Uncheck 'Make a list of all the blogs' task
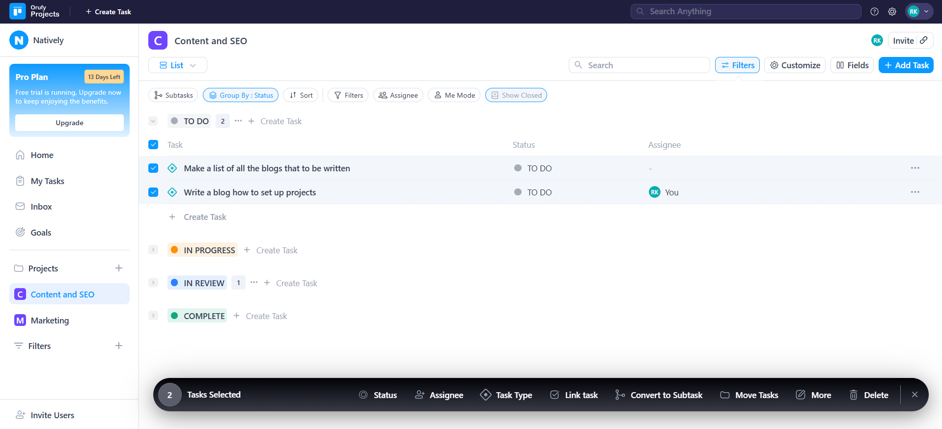This screenshot has height=429, width=942. click(153, 168)
